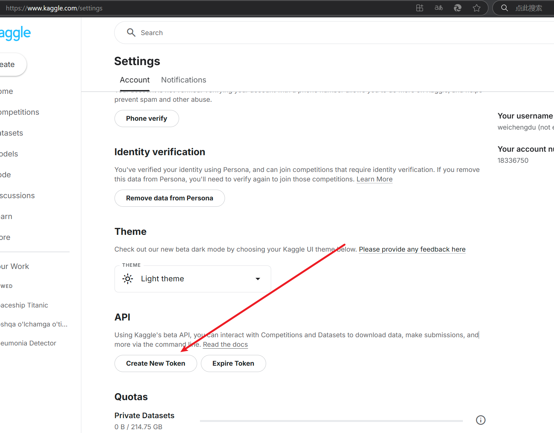554x433 pixels.
Task: Open Datasets in the sidebar
Action: (x=12, y=133)
